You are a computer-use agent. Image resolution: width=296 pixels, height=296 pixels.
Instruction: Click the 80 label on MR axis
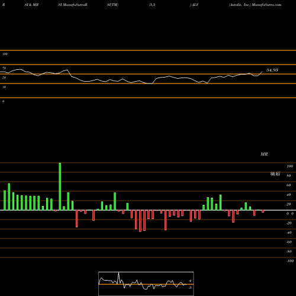click(x=289, y=176)
